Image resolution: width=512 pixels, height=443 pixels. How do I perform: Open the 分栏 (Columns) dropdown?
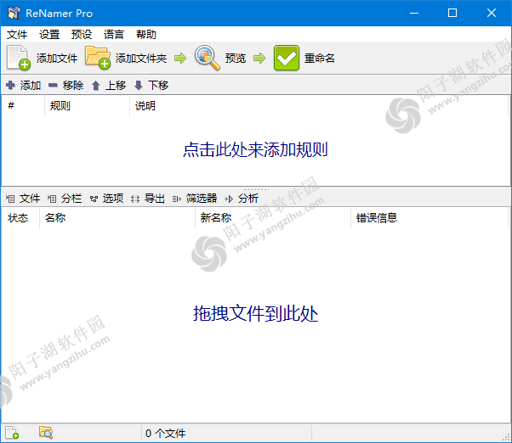[x=65, y=199]
